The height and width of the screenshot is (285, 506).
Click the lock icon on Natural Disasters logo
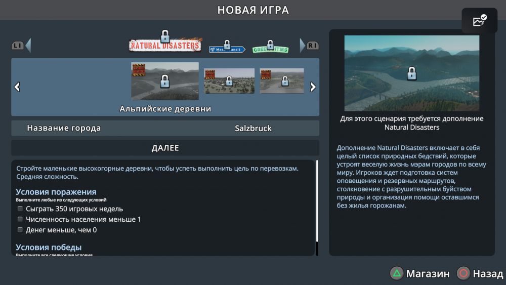pos(165,36)
